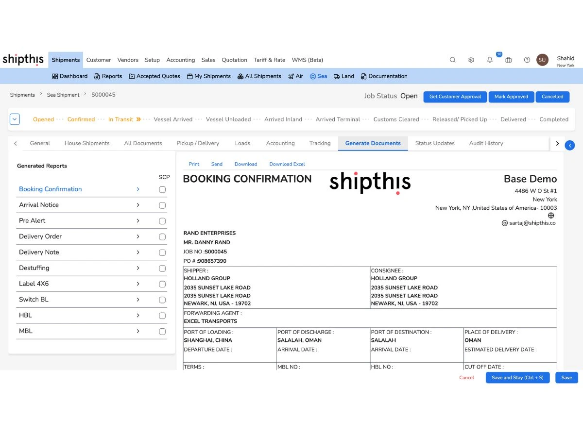The height and width of the screenshot is (437, 583).
Task: Check the SCP box for Booking Confirmation
Action: [x=162, y=189]
